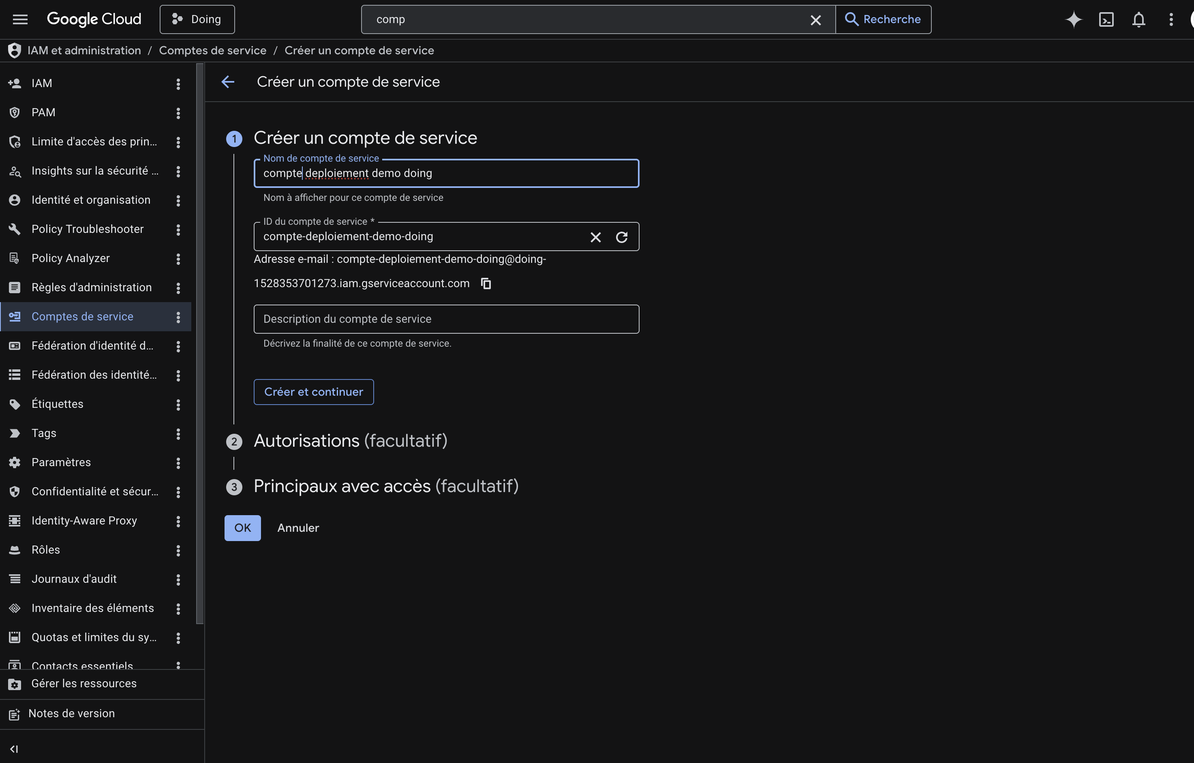1194x763 pixels.
Task: Activate Cloud Shell terminal icon
Action: pos(1106,19)
